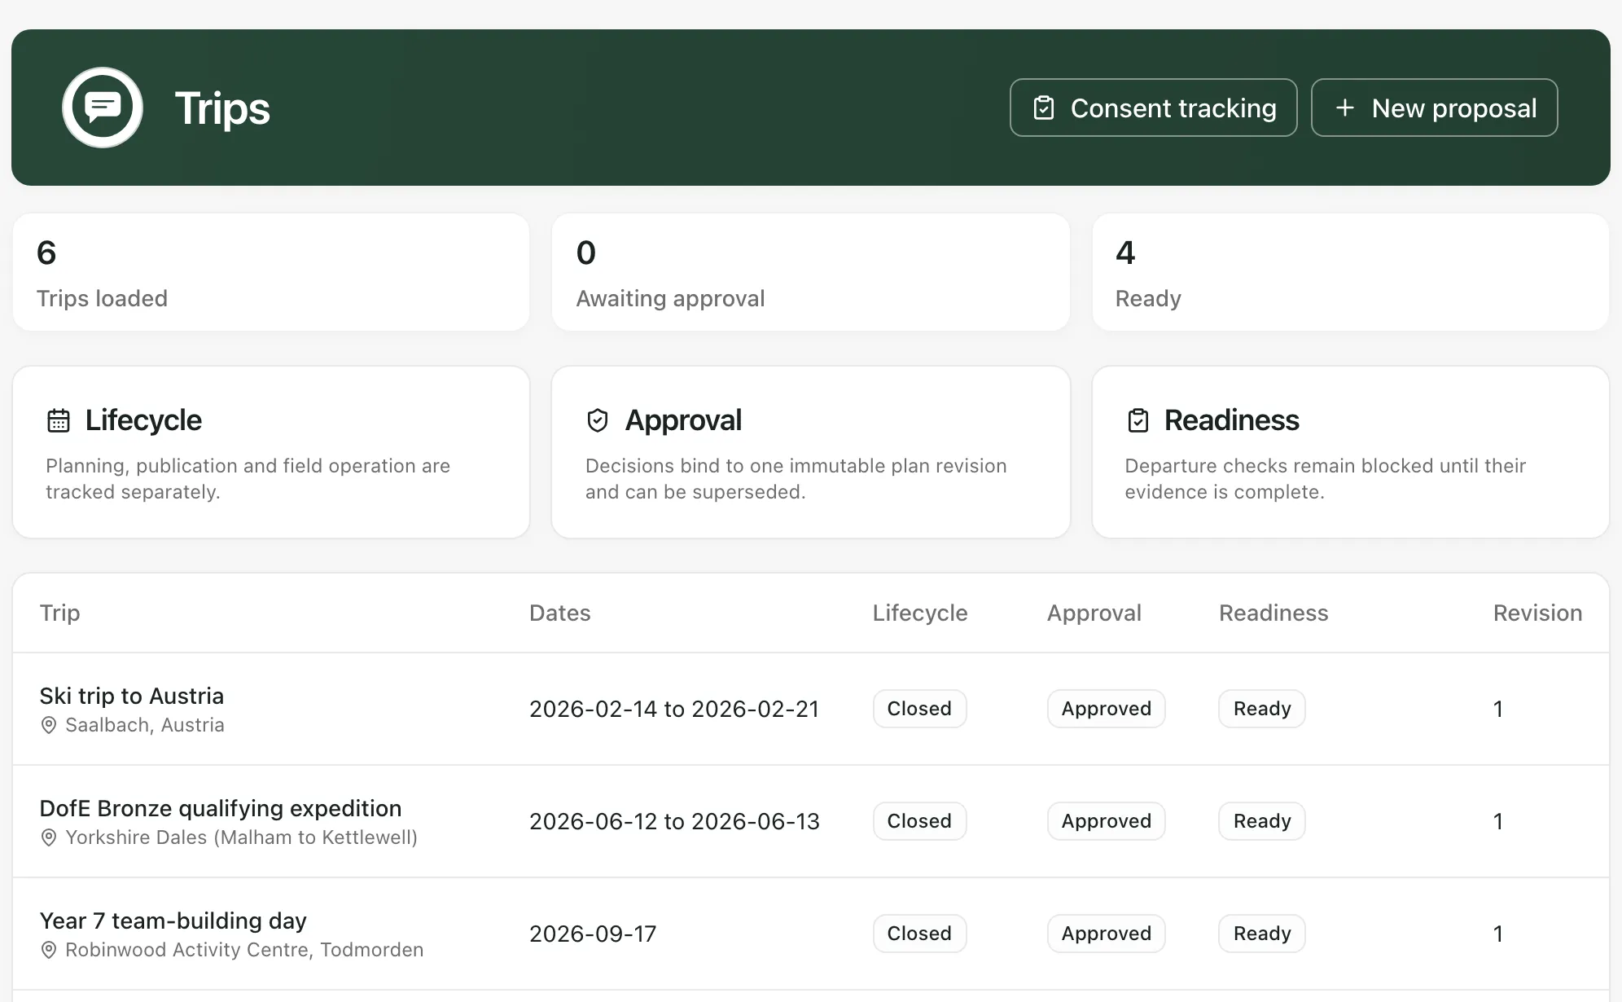Open Year 7 team-building day trip

[x=173, y=921]
